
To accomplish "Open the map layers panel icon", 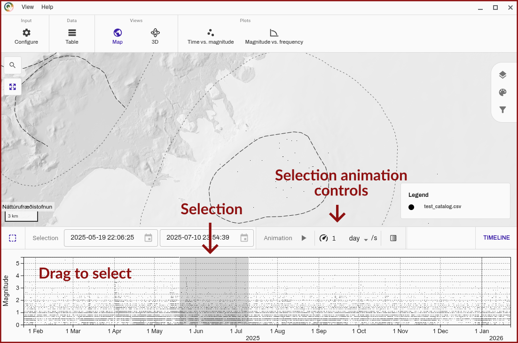I will pos(502,75).
